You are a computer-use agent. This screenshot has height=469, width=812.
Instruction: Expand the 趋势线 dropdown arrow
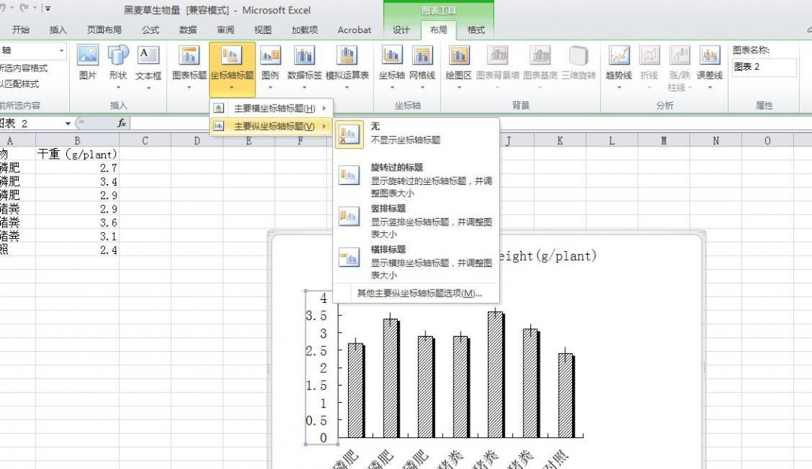coord(619,87)
